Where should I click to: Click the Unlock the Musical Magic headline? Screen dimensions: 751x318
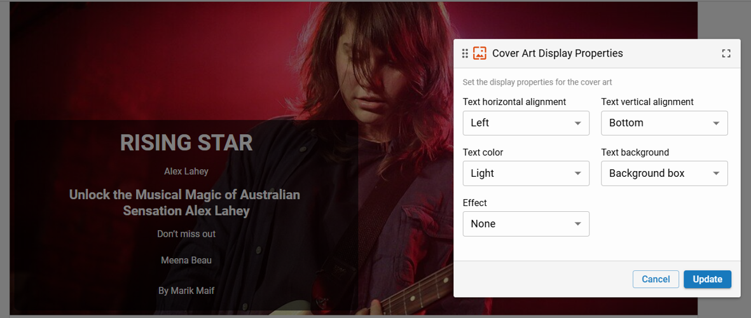[x=185, y=202]
